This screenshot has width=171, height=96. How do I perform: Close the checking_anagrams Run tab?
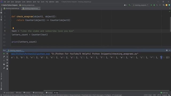(23, 50)
